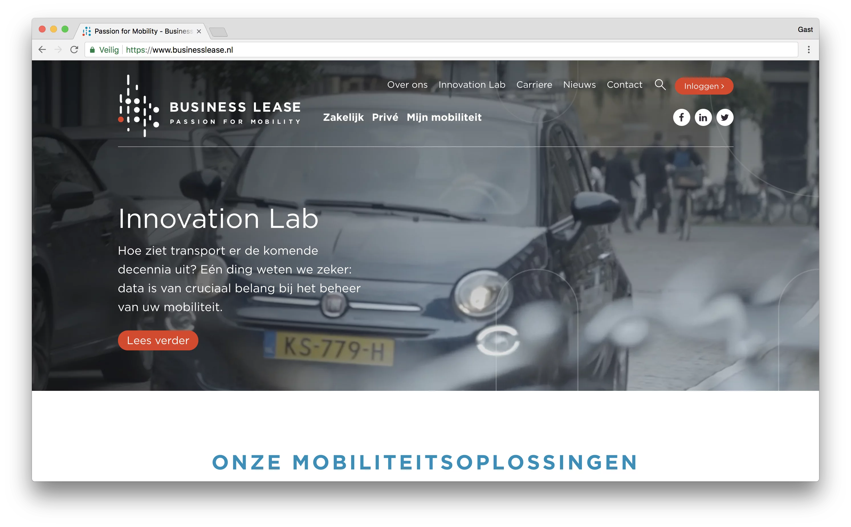
Task: Click the Business Lease logo
Action: [209, 106]
